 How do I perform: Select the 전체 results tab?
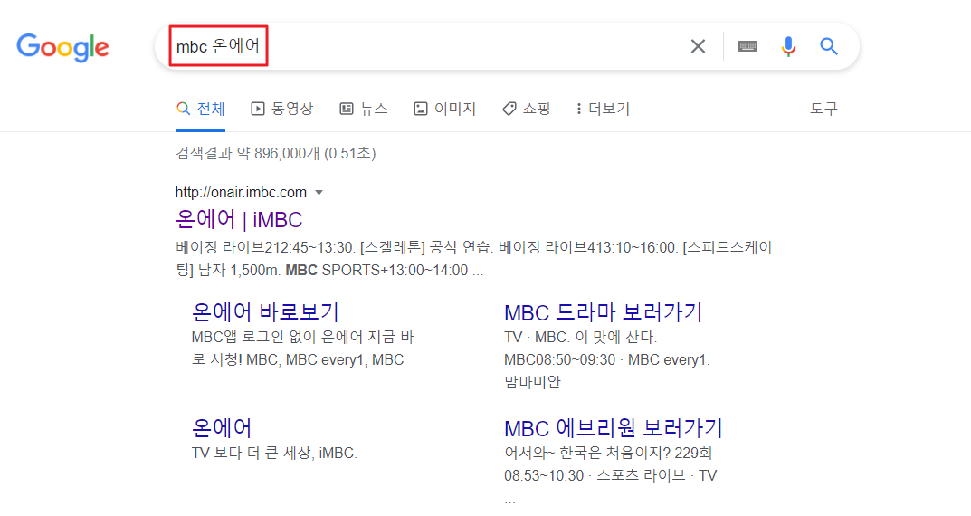pos(200,109)
